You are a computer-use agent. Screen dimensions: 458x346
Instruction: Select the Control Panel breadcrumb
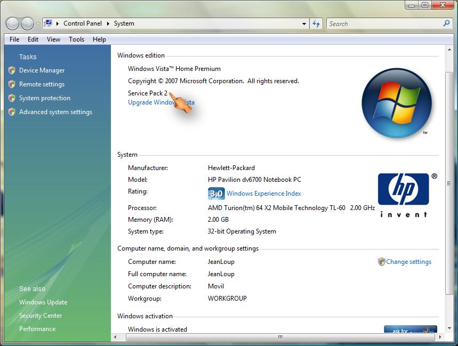[83, 23]
